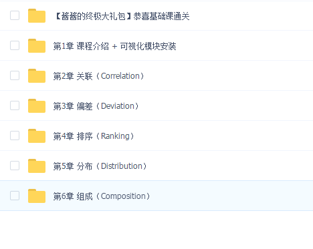This screenshot has width=313, height=249.
Task: Mark checkbox for 第5章 分布 (Distribution)
Action: click(15, 166)
